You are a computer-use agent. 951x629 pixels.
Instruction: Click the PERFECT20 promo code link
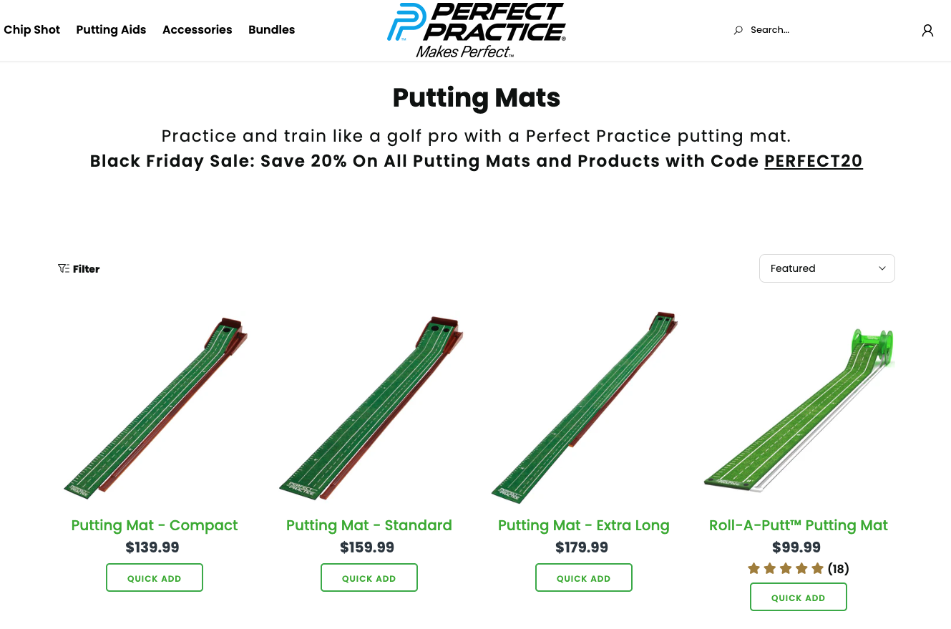[x=814, y=161]
